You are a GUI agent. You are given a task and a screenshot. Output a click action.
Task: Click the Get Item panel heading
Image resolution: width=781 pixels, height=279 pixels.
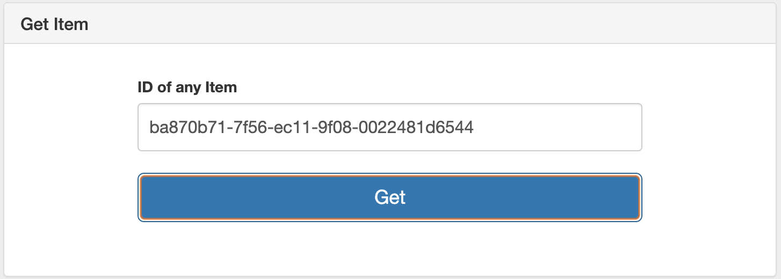click(390, 24)
